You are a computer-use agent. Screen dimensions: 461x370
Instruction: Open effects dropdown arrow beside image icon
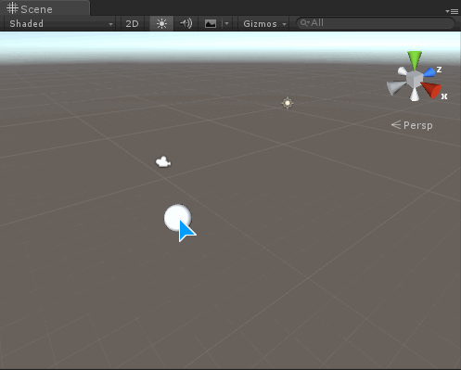227,23
